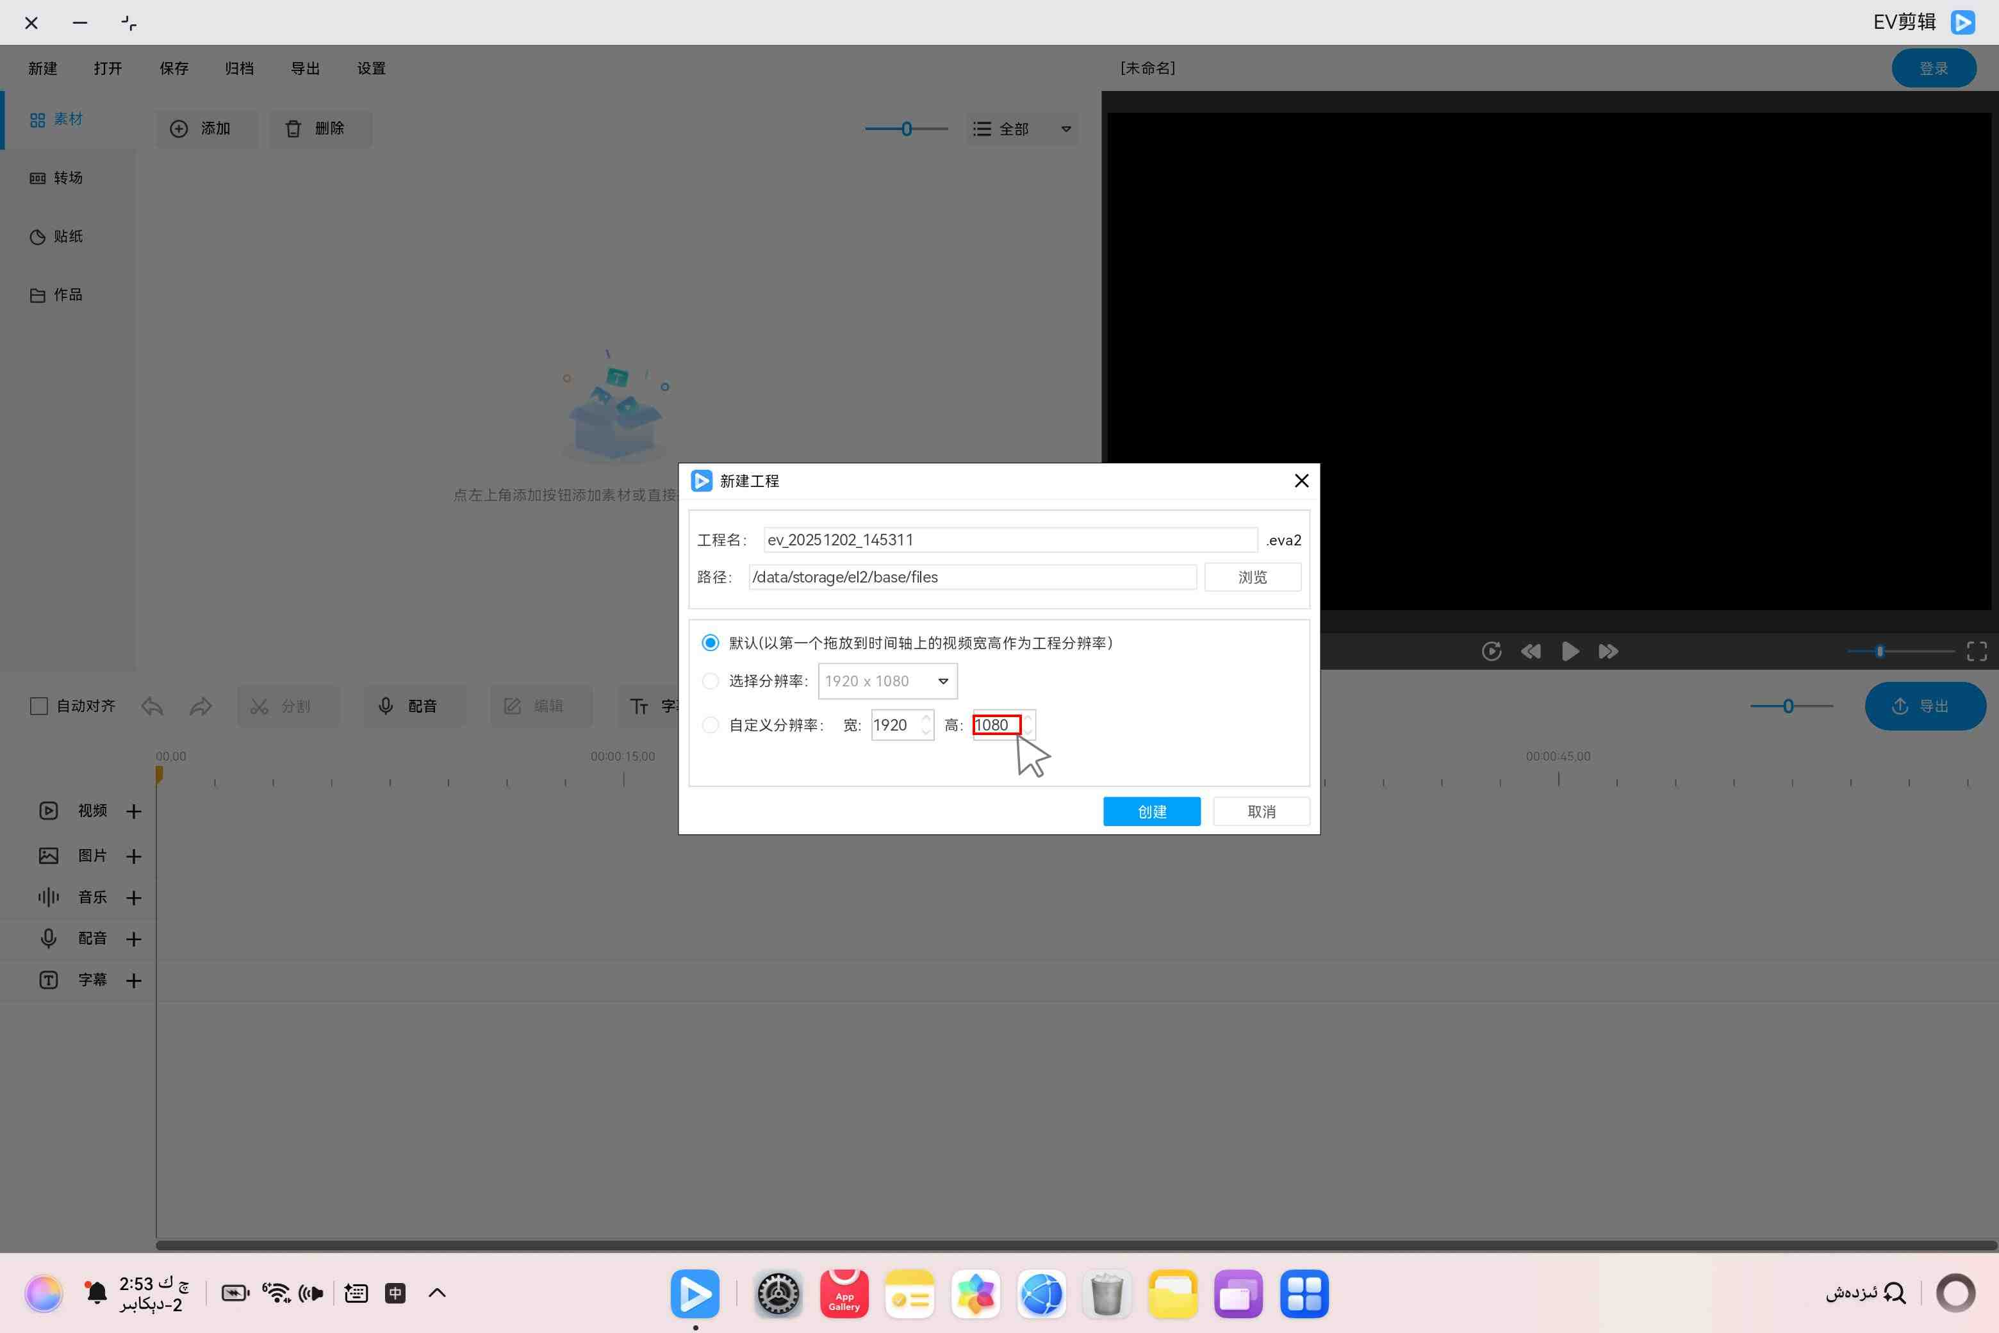Click the 创建 button in dialog

pos(1151,811)
